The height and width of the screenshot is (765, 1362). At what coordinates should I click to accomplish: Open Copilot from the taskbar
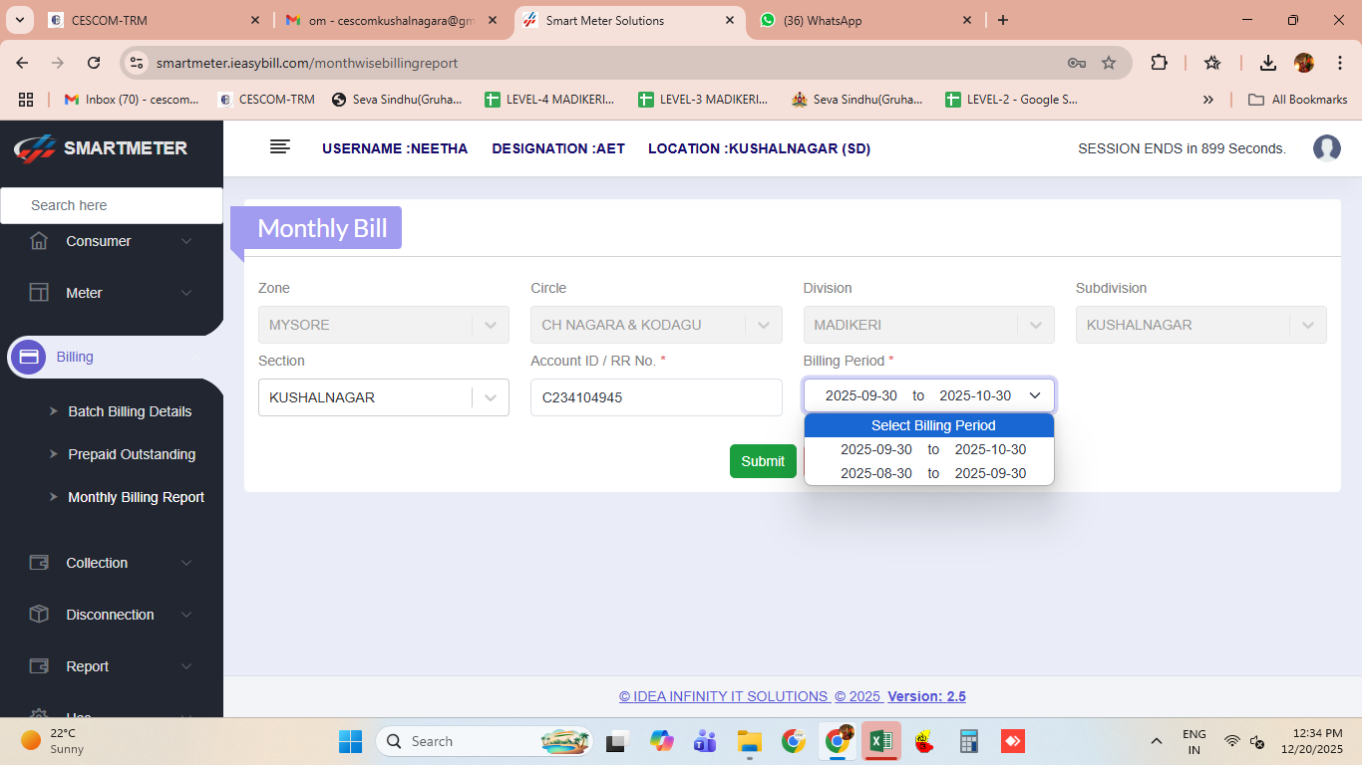(x=661, y=741)
